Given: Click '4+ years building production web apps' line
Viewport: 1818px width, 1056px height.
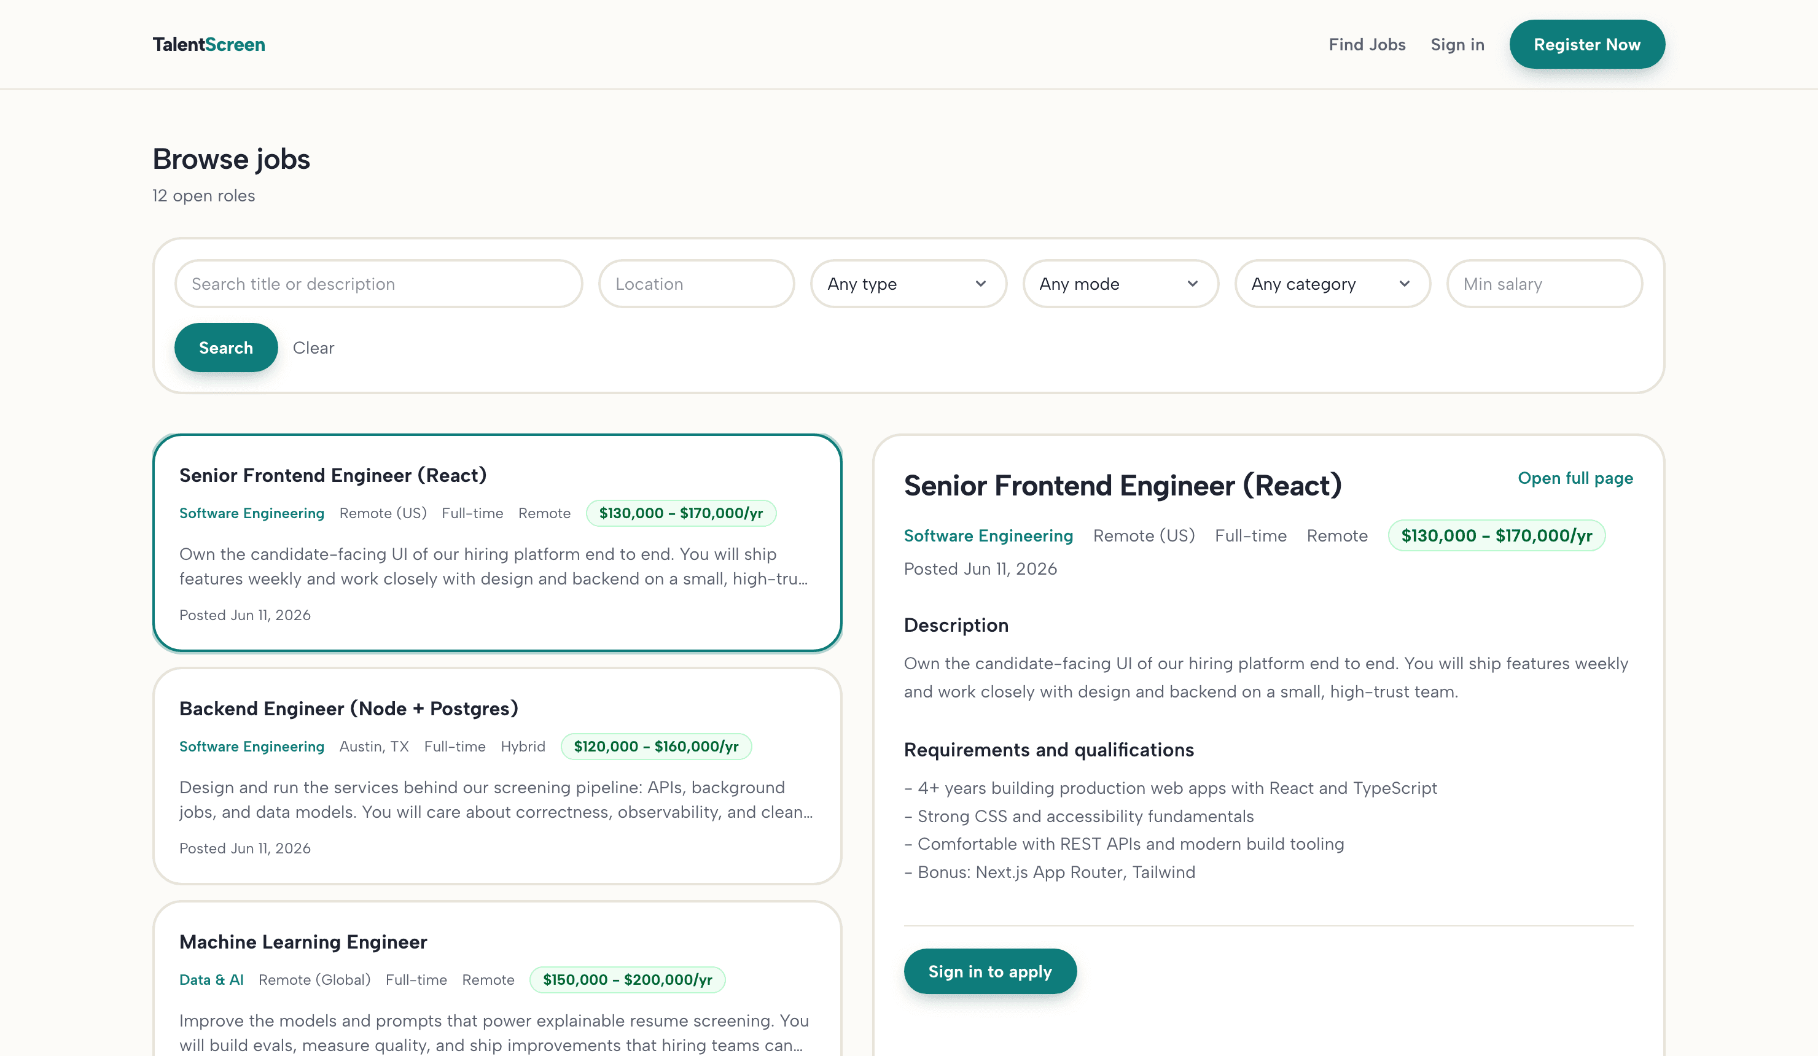Looking at the screenshot, I should pos(1170,788).
